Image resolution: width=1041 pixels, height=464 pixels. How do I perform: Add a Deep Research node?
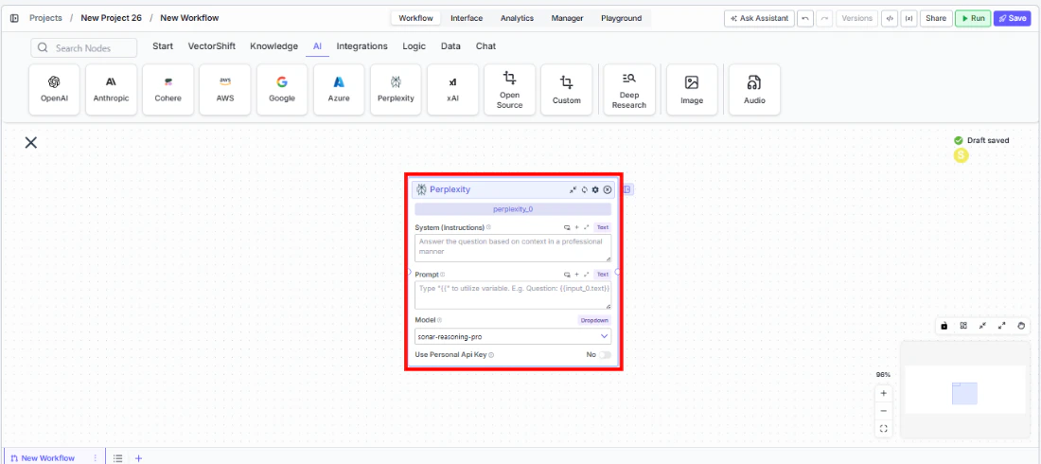point(629,90)
